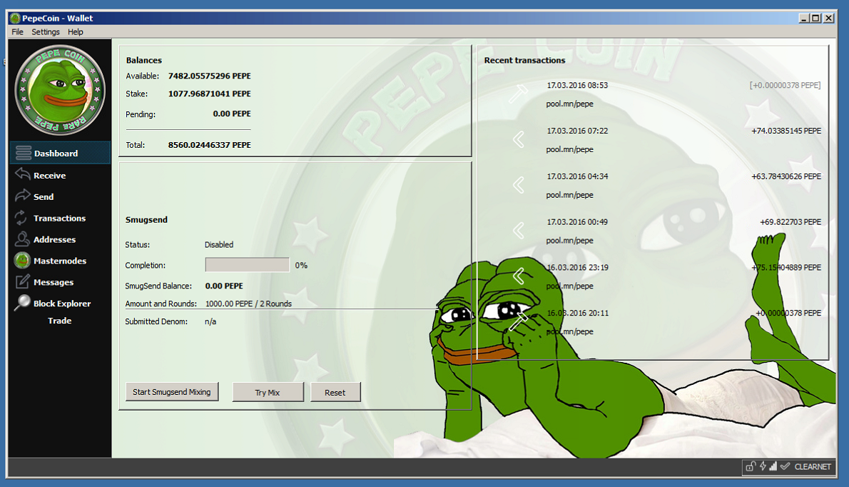The image size is (849, 487).
Task: Click the staking lightning bolt status icon
Action: coord(763,466)
